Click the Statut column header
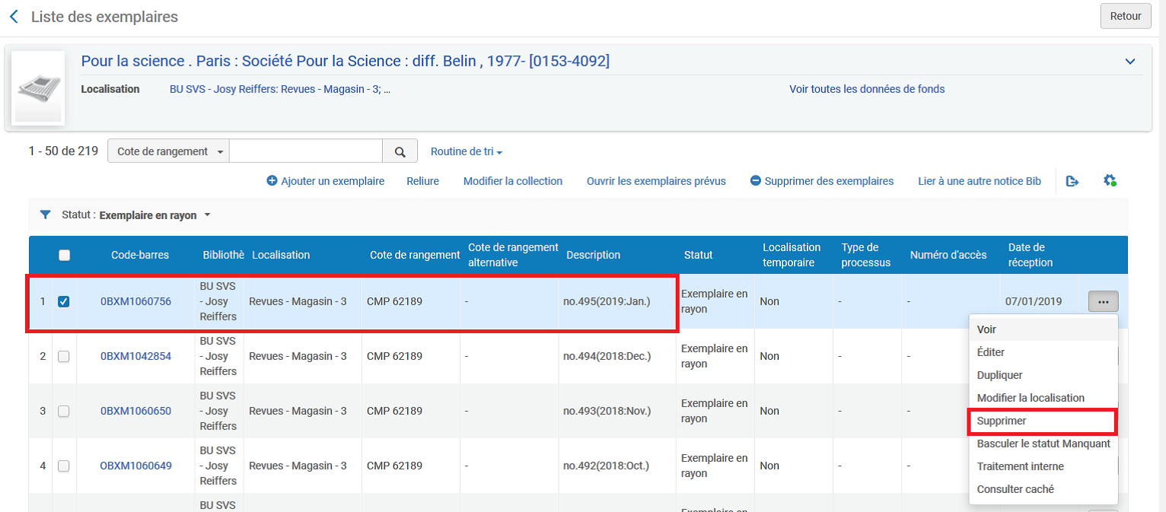1166x512 pixels. click(699, 255)
